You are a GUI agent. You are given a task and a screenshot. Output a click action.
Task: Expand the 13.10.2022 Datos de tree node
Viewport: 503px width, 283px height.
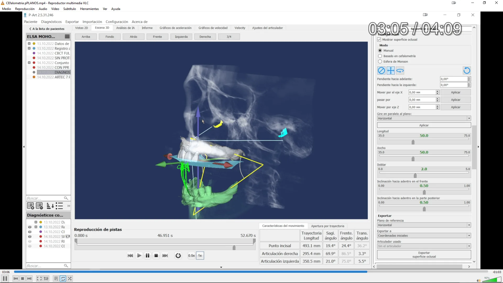click(29, 43)
